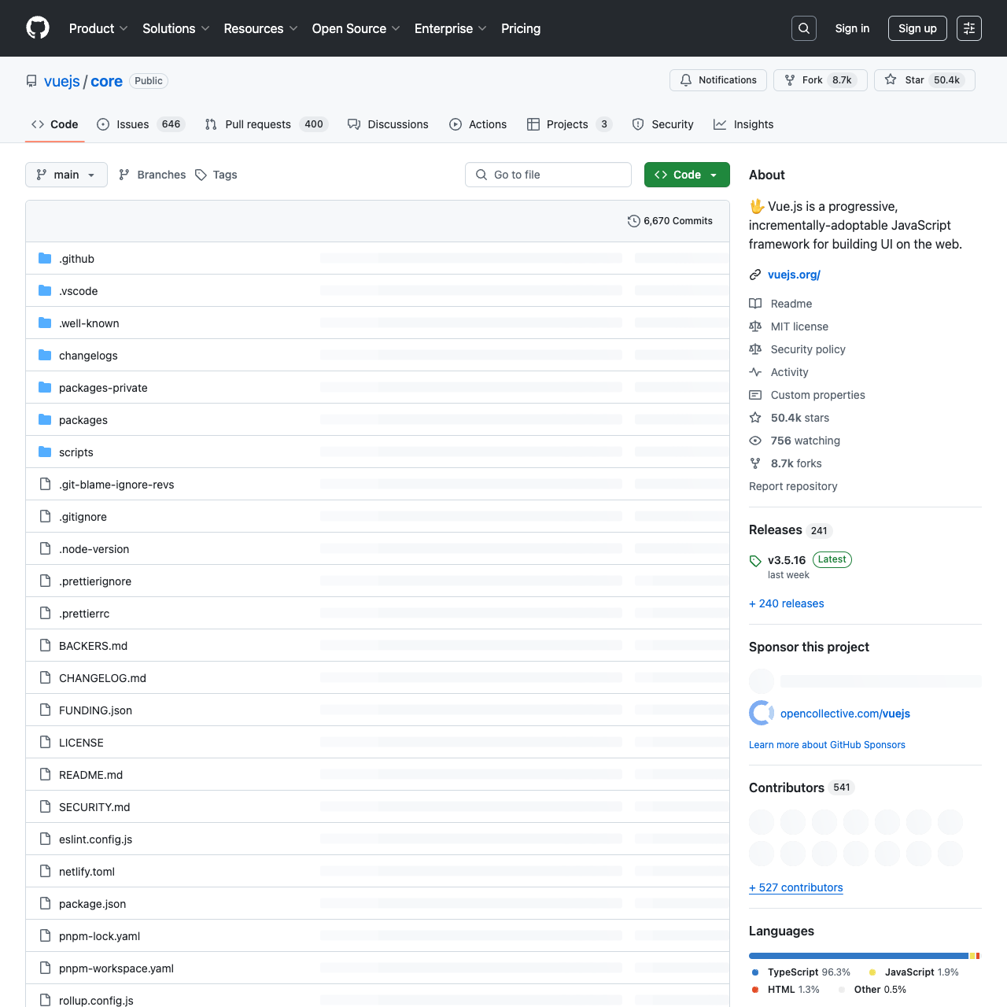Click the .github folder icon
The width and height of the screenshot is (1007, 1007).
tap(45, 258)
